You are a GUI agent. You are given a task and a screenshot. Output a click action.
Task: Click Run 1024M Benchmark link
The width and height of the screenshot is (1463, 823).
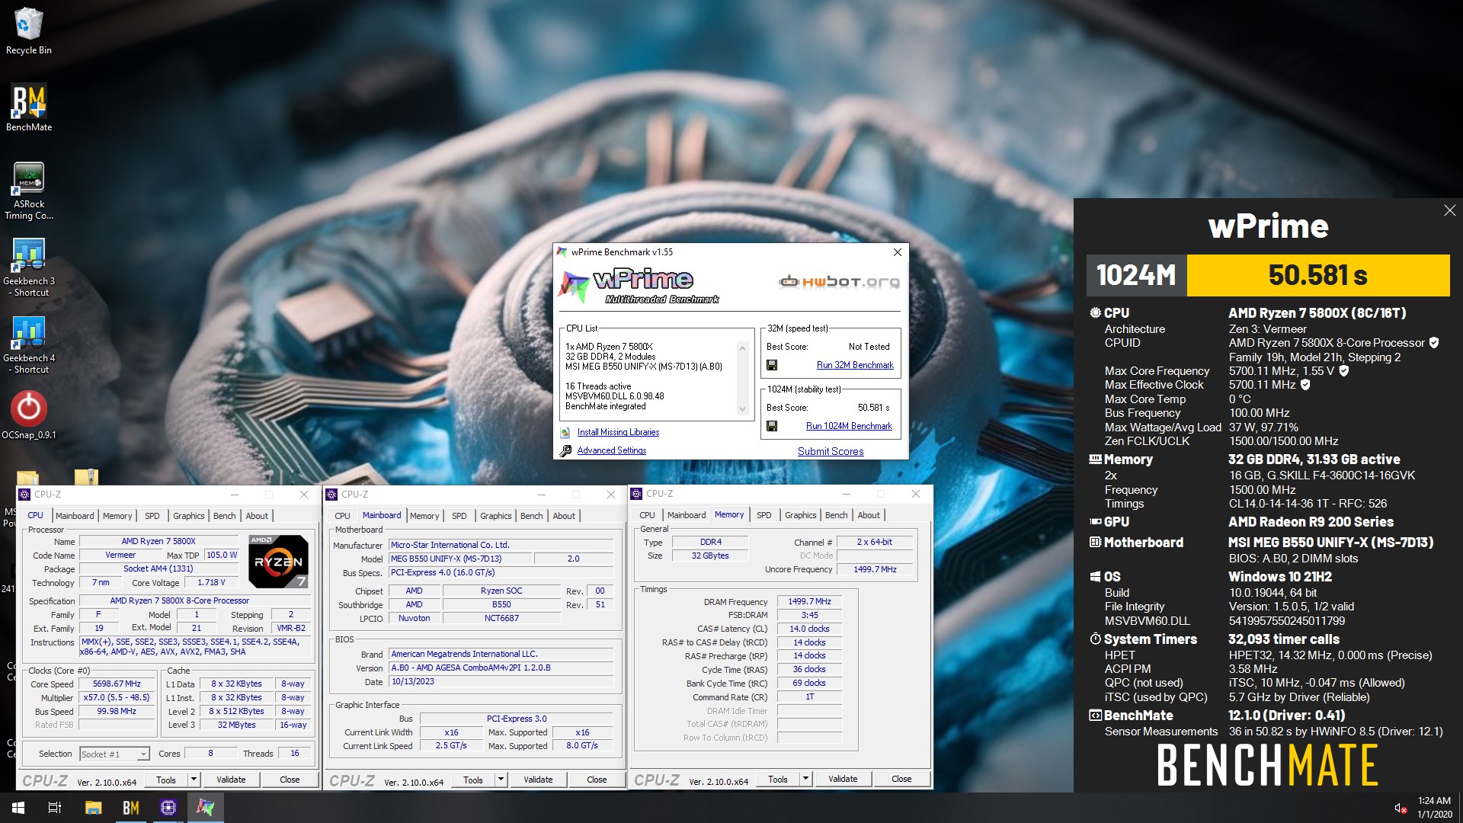point(849,426)
